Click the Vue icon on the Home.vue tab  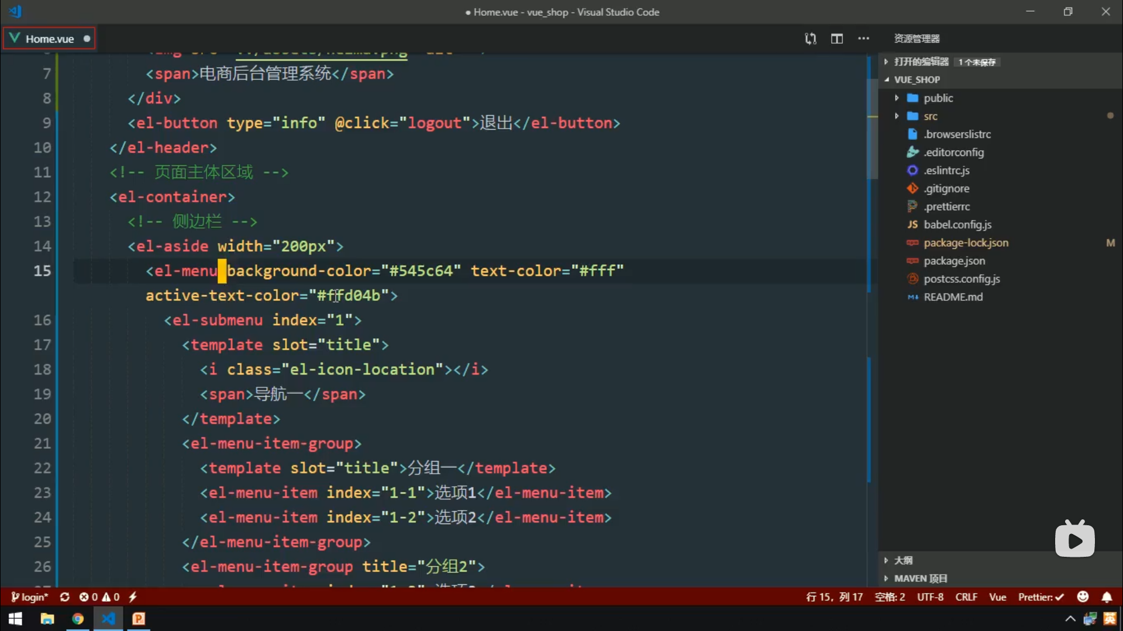(15, 39)
